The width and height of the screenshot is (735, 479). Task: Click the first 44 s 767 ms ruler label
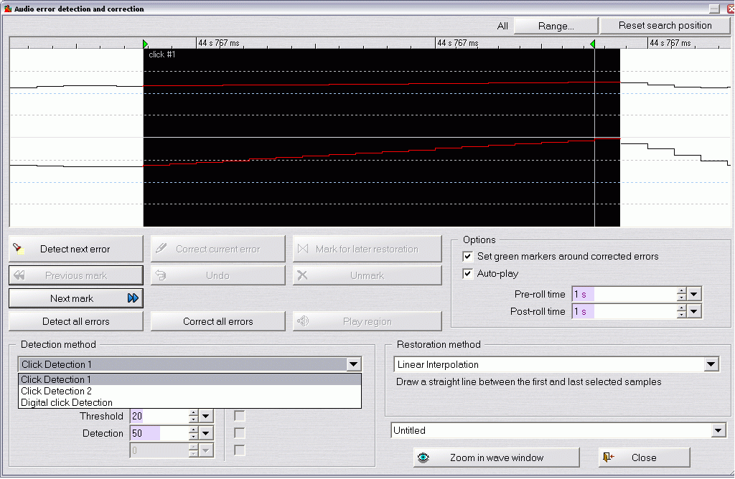pos(219,43)
